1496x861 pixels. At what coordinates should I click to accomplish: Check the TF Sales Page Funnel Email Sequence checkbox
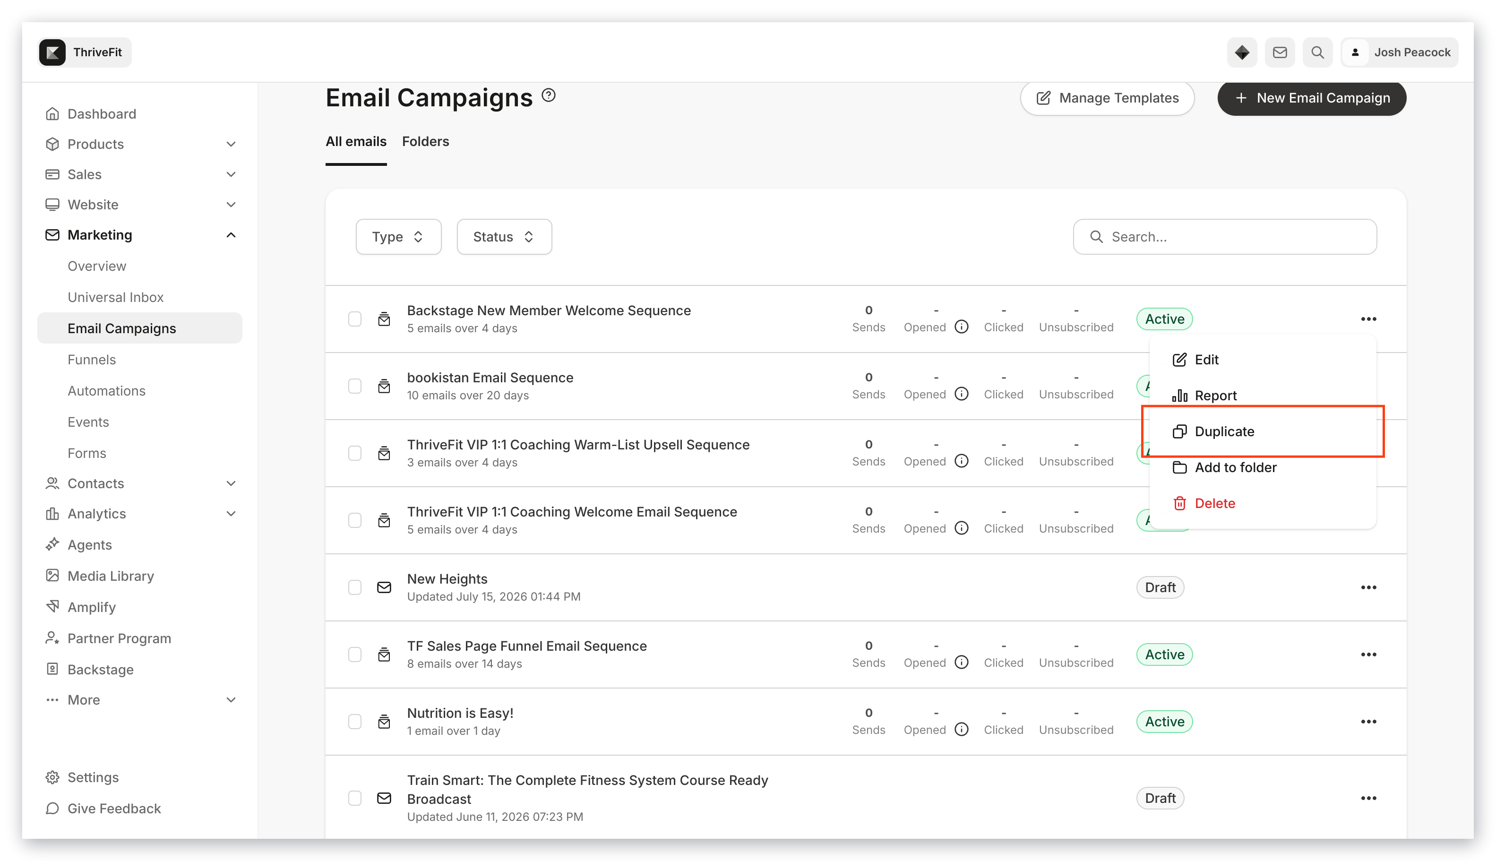pos(354,654)
